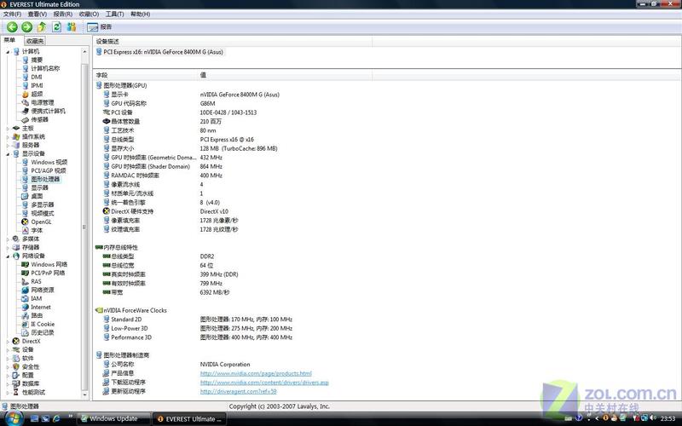Collapse the 计算机 tree node
The width and height of the screenshot is (682, 426).
click(x=8, y=52)
